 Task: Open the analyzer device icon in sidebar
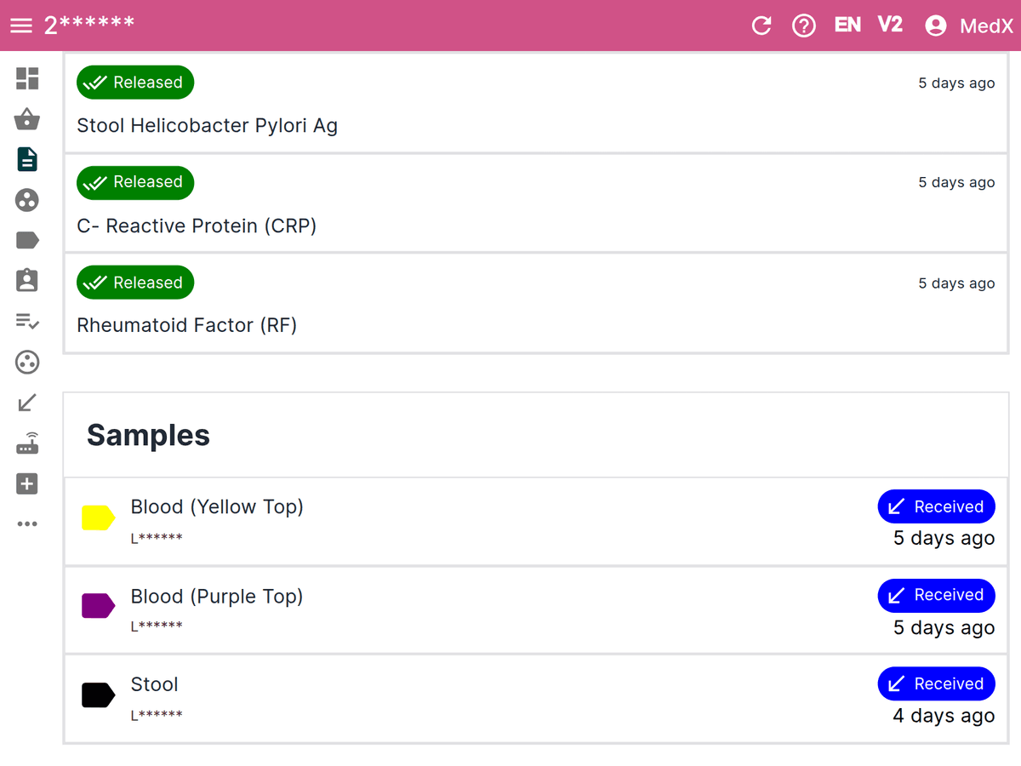[x=27, y=443]
